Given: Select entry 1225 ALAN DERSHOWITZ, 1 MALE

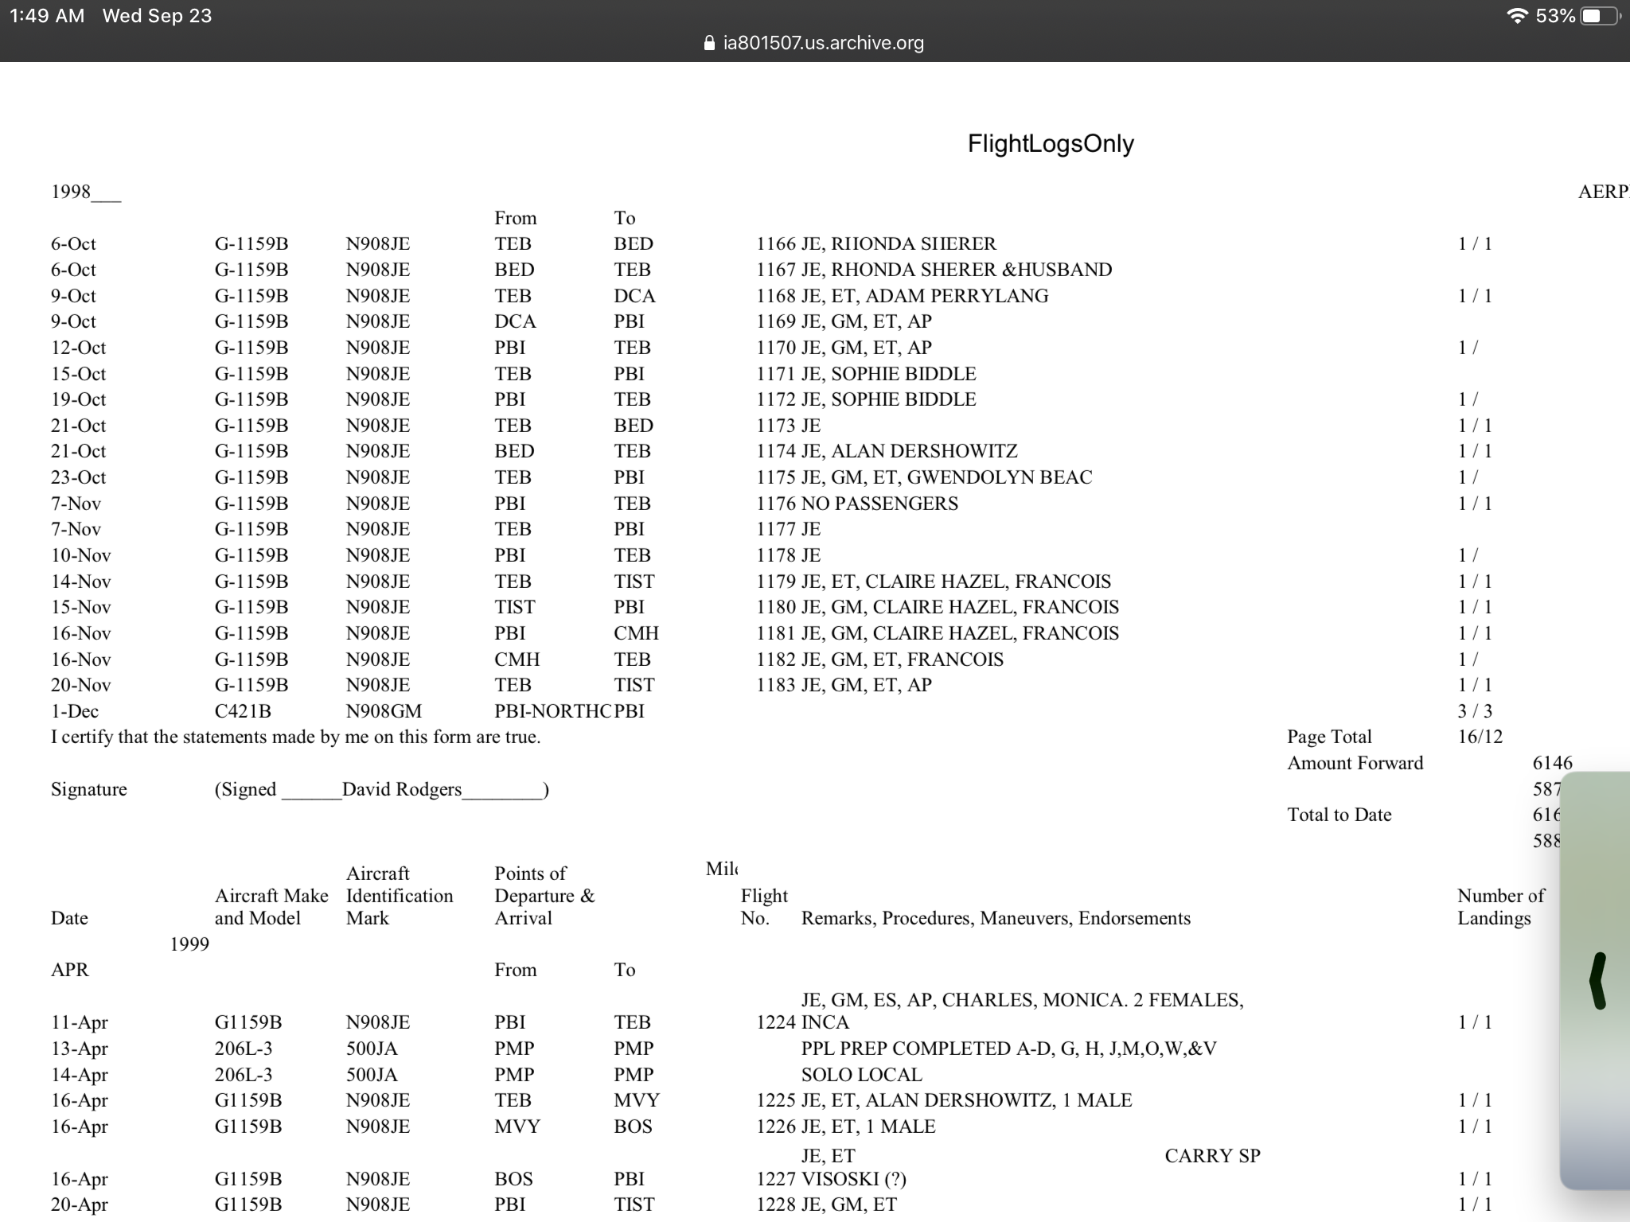Looking at the screenshot, I should pos(944,1100).
